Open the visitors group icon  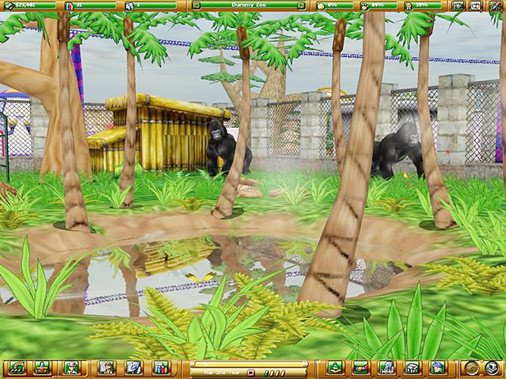[x=161, y=368]
